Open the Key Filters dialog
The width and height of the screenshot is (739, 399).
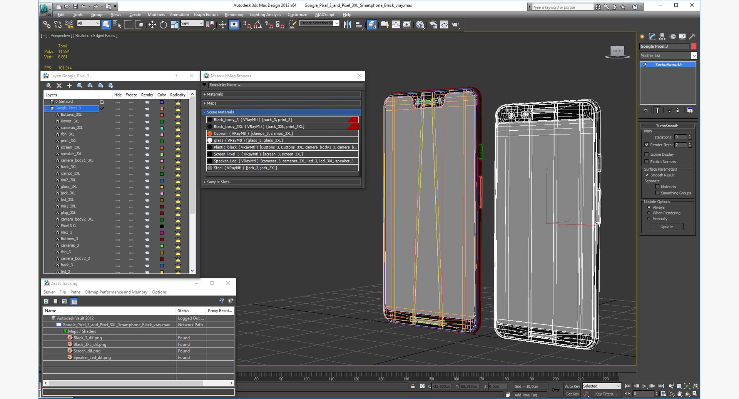tap(606, 394)
